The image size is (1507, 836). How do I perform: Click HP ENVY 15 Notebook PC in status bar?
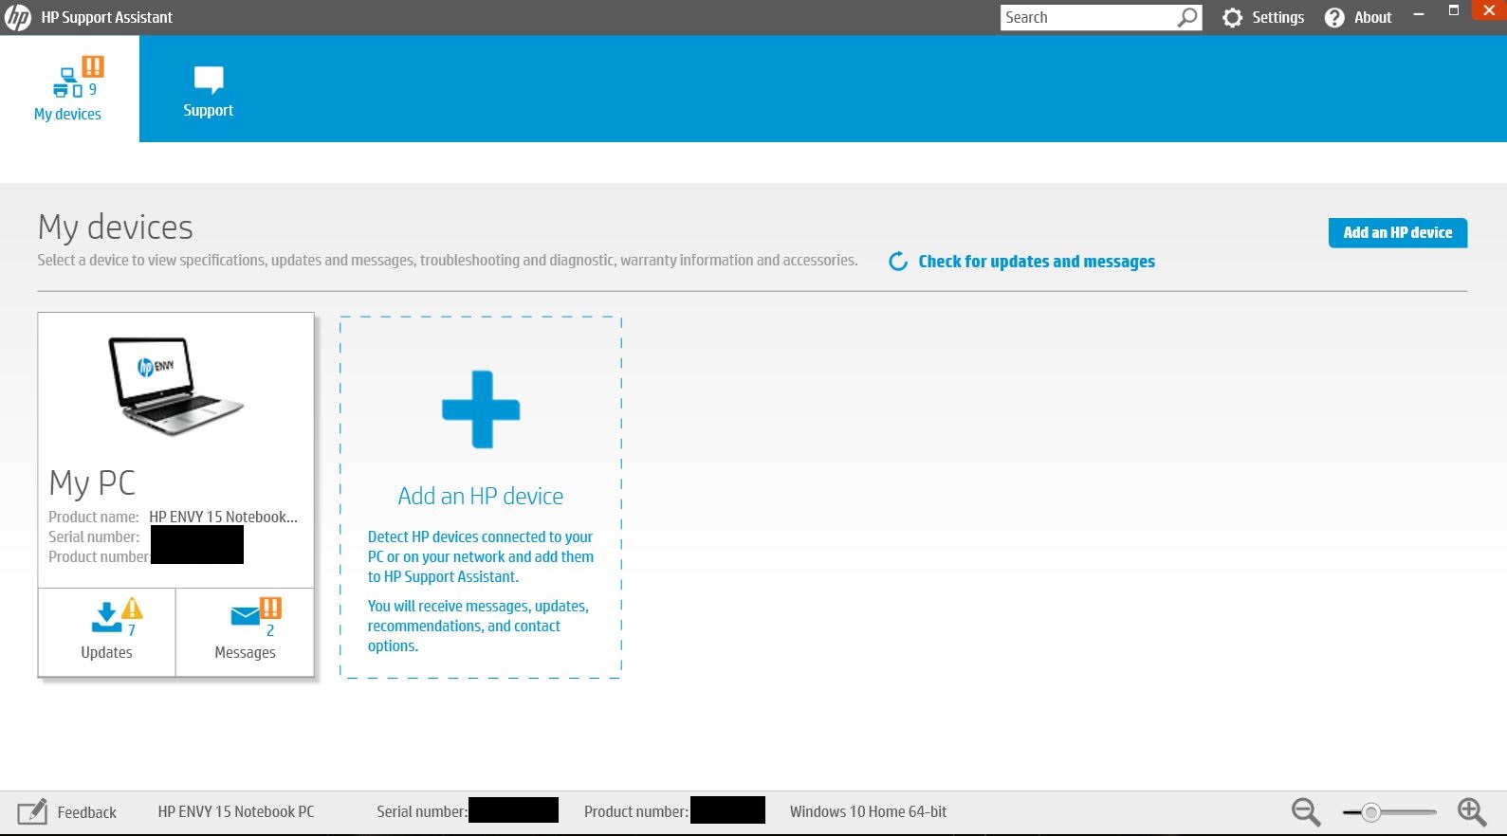tap(236, 811)
